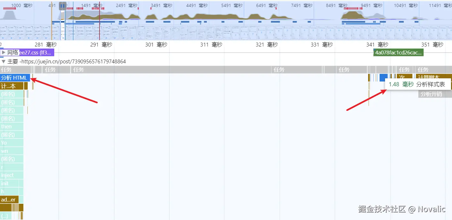Select the Yo entry in call stack
The image size is (452, 220).
point(5,143)
